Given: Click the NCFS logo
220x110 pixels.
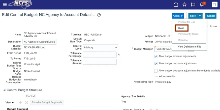Looking at the screenshot, I should pyautogui.click(x=20, y=4).
